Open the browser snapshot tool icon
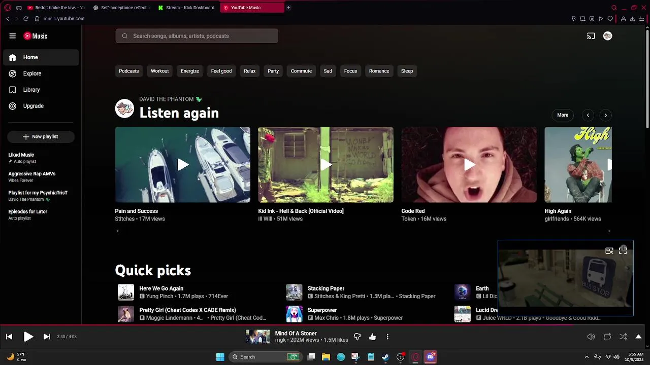 [582, 19]
